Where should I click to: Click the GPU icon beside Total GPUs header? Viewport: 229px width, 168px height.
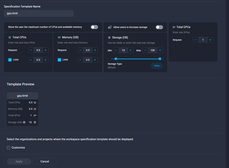pyautogui.click(x=173, y=27)
